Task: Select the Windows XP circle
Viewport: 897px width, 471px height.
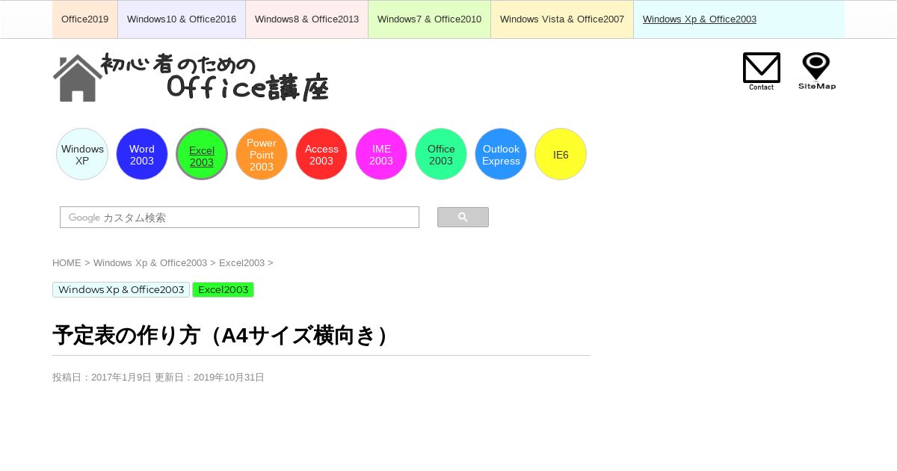Action: pos(82,154)
